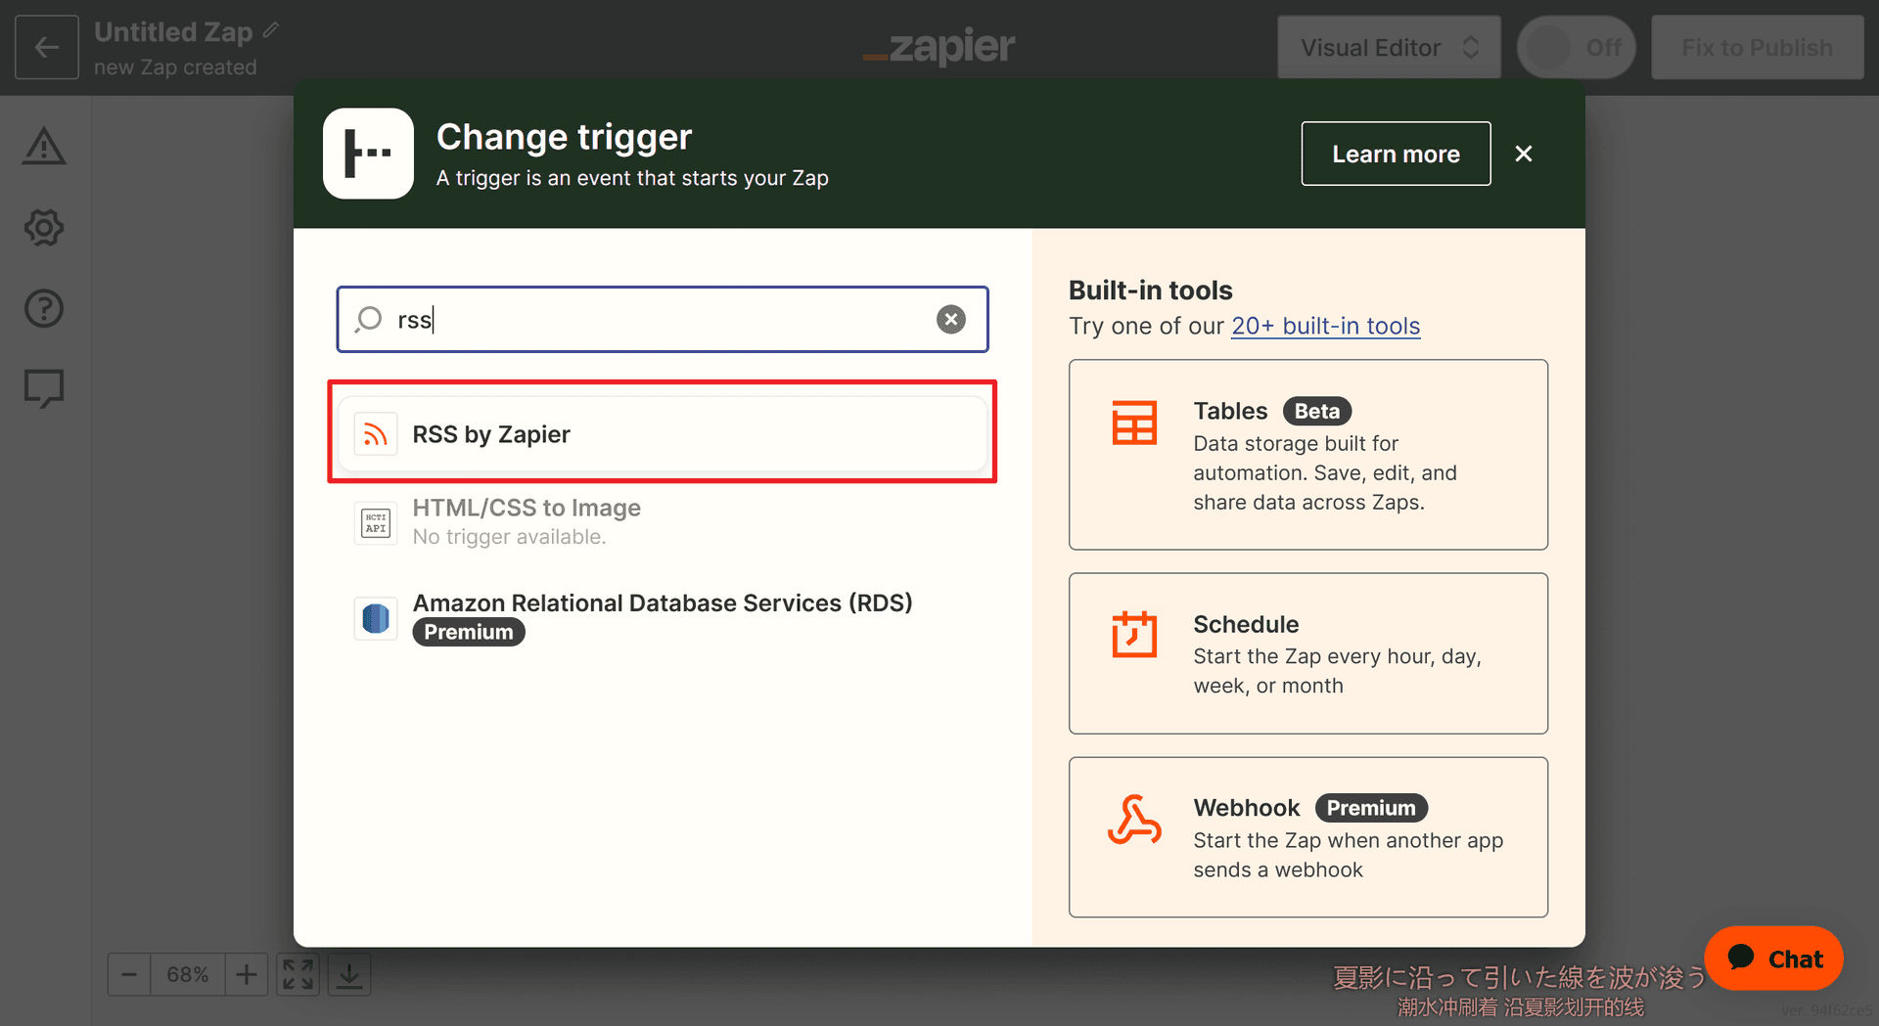Click the Amazon RDS app icon

click(376, 618)
